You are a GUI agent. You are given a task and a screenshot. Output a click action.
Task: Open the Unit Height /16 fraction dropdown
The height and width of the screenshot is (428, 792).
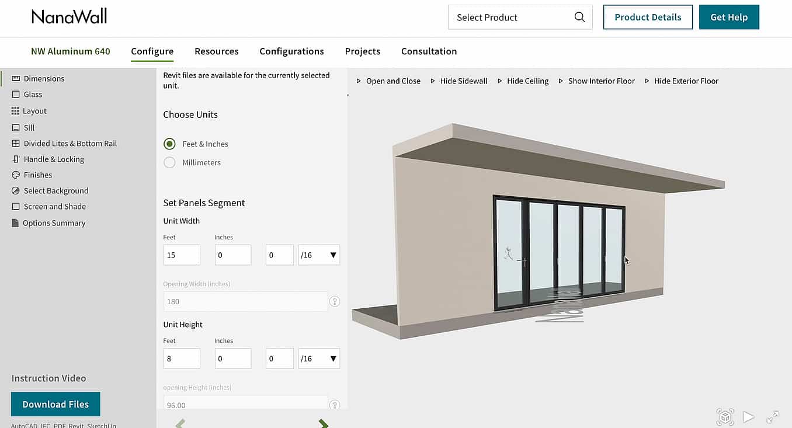point(319,359)
